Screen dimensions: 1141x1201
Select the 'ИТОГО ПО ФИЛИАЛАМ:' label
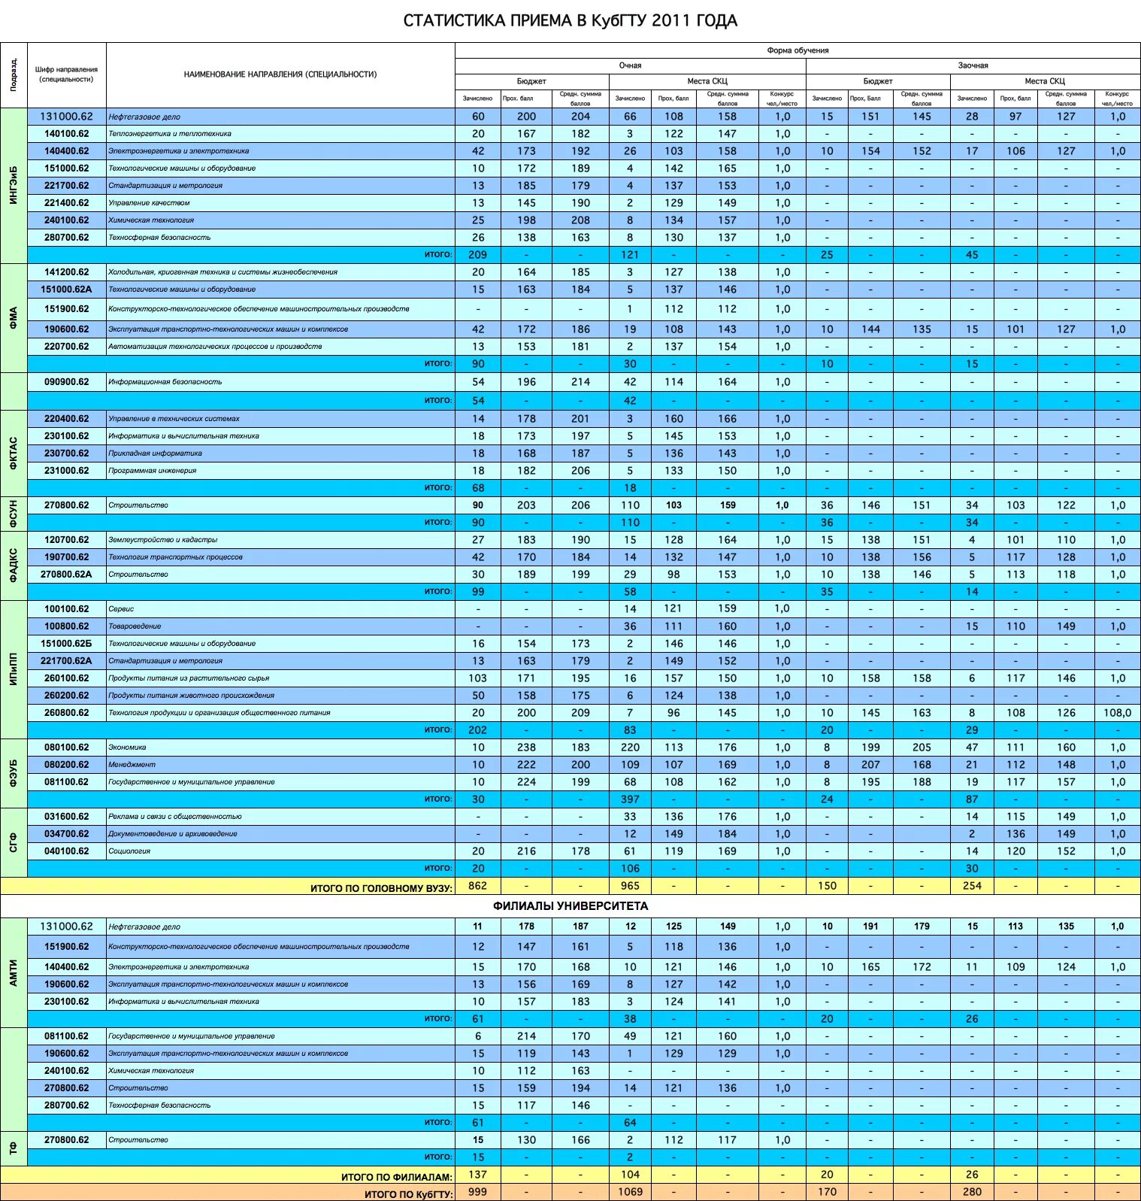click(397, 1177)
